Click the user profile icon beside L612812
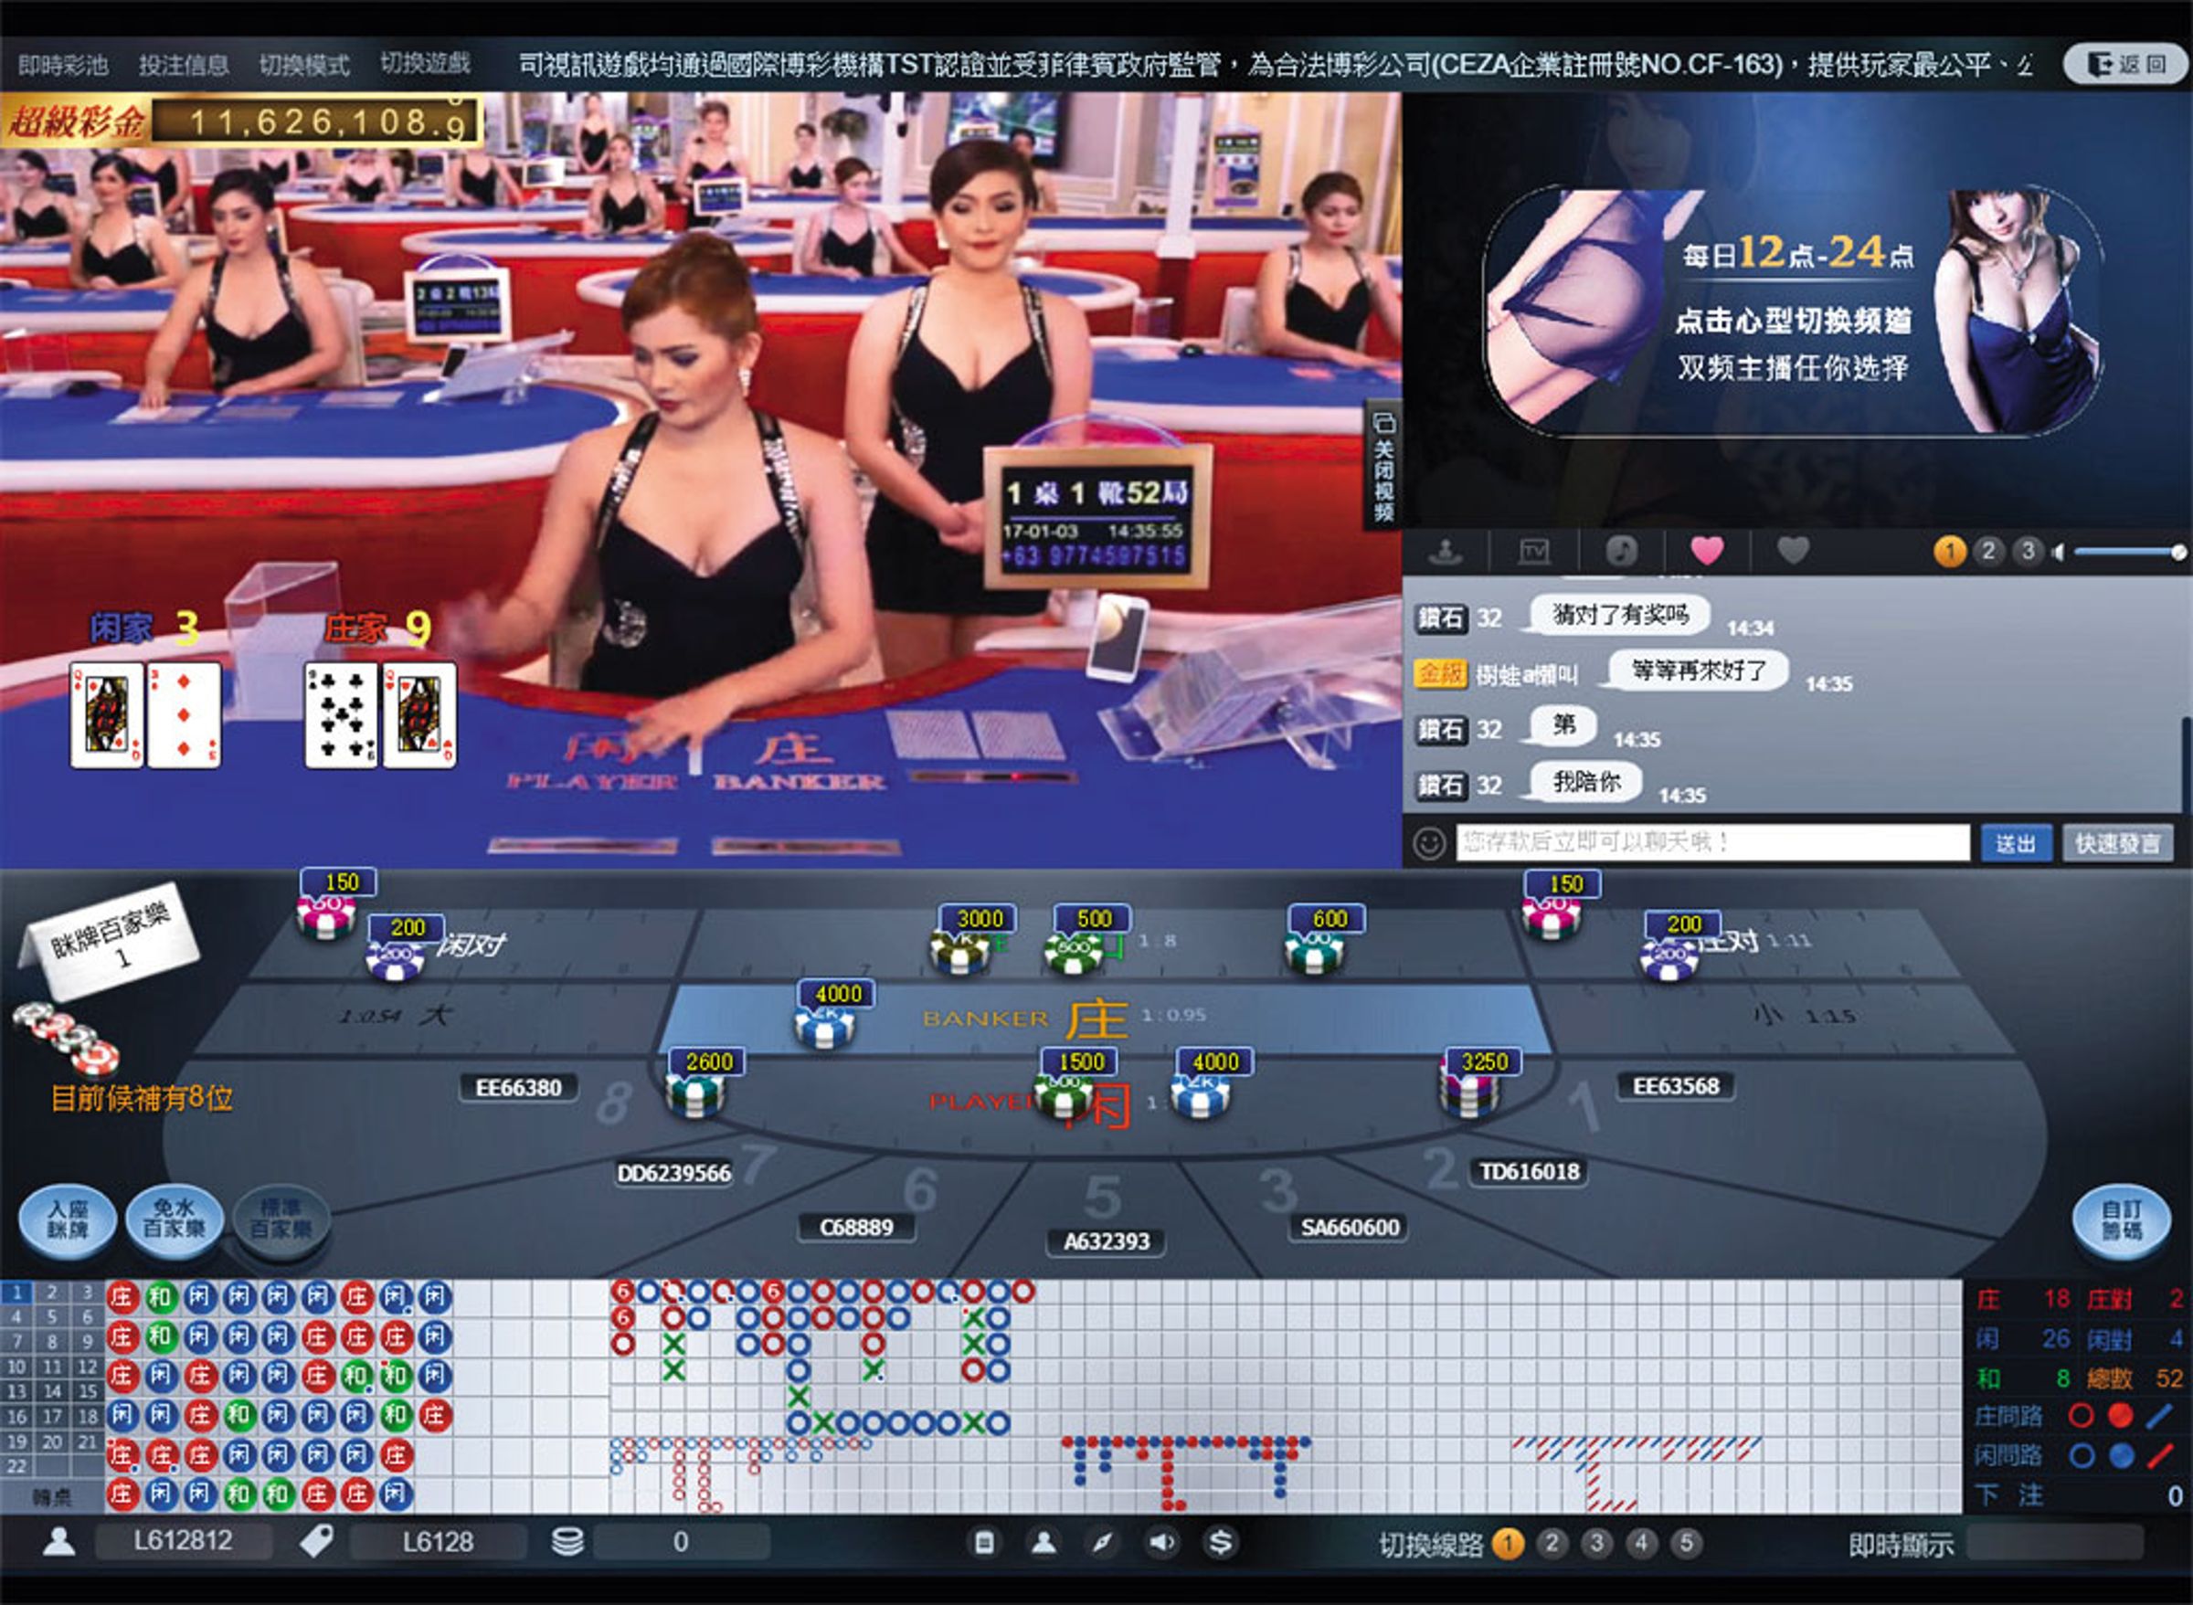The width and height of the screenshot is (2193, 1605). (59, 1542)
